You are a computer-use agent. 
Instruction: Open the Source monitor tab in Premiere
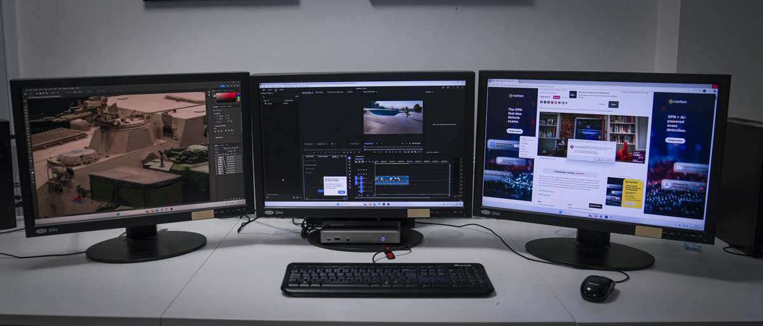(x=307, y=93)
